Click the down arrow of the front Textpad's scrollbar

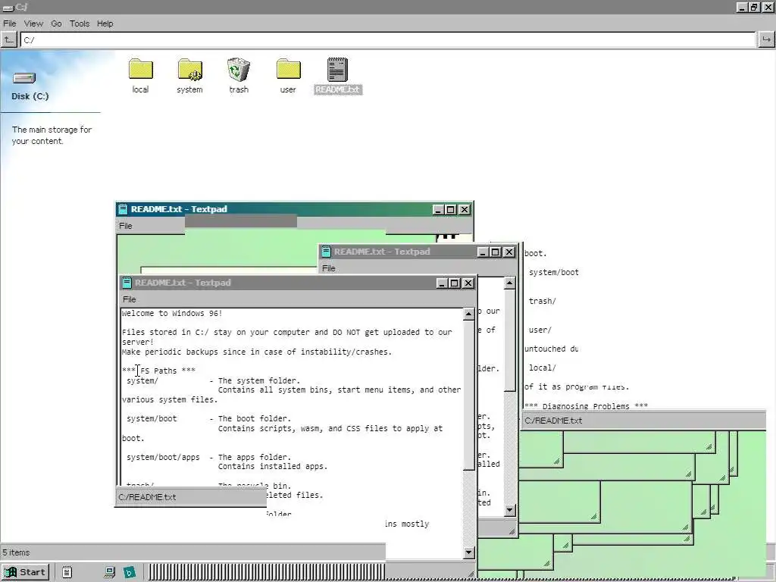pos(468,552)
